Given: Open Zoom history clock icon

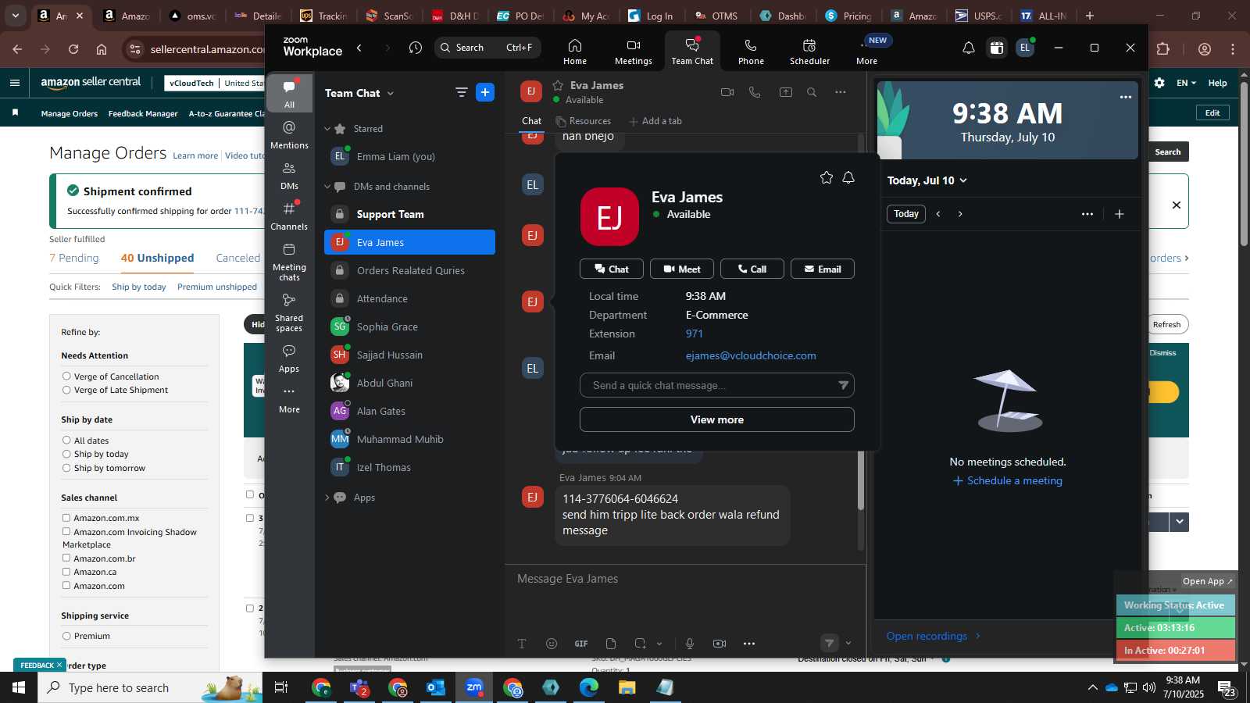Looking at the screenshot, I should click(416, 48).
